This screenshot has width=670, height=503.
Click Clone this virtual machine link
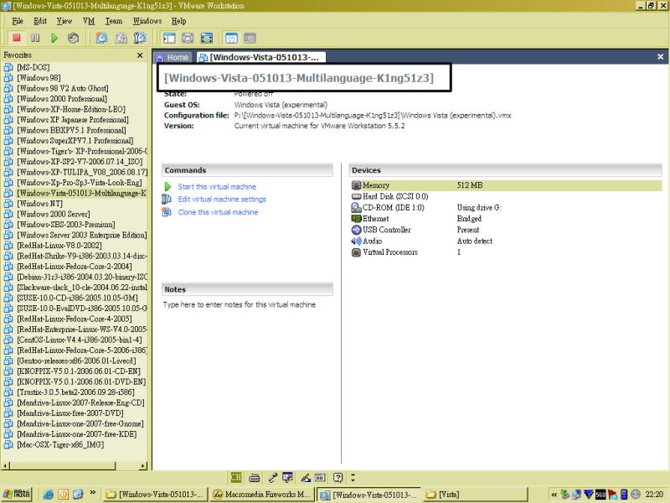[218, 212]
